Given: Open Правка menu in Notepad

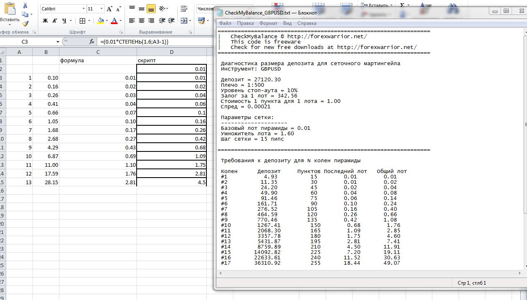Looking at the screenshot, I should [245, 23].
